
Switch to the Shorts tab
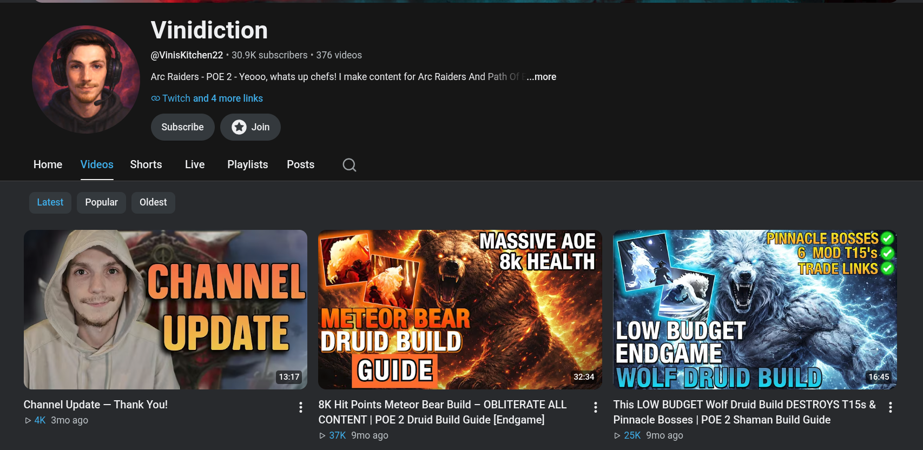[x=146, y=164]
